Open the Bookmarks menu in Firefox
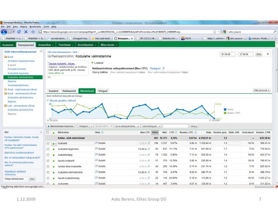 [x=35, y=27]
